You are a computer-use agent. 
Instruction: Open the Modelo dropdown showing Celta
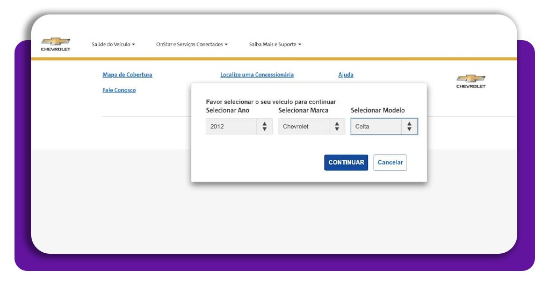coord(377,126)
